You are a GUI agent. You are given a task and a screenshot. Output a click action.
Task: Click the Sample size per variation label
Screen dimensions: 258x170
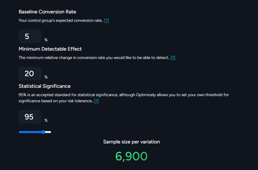131,142
